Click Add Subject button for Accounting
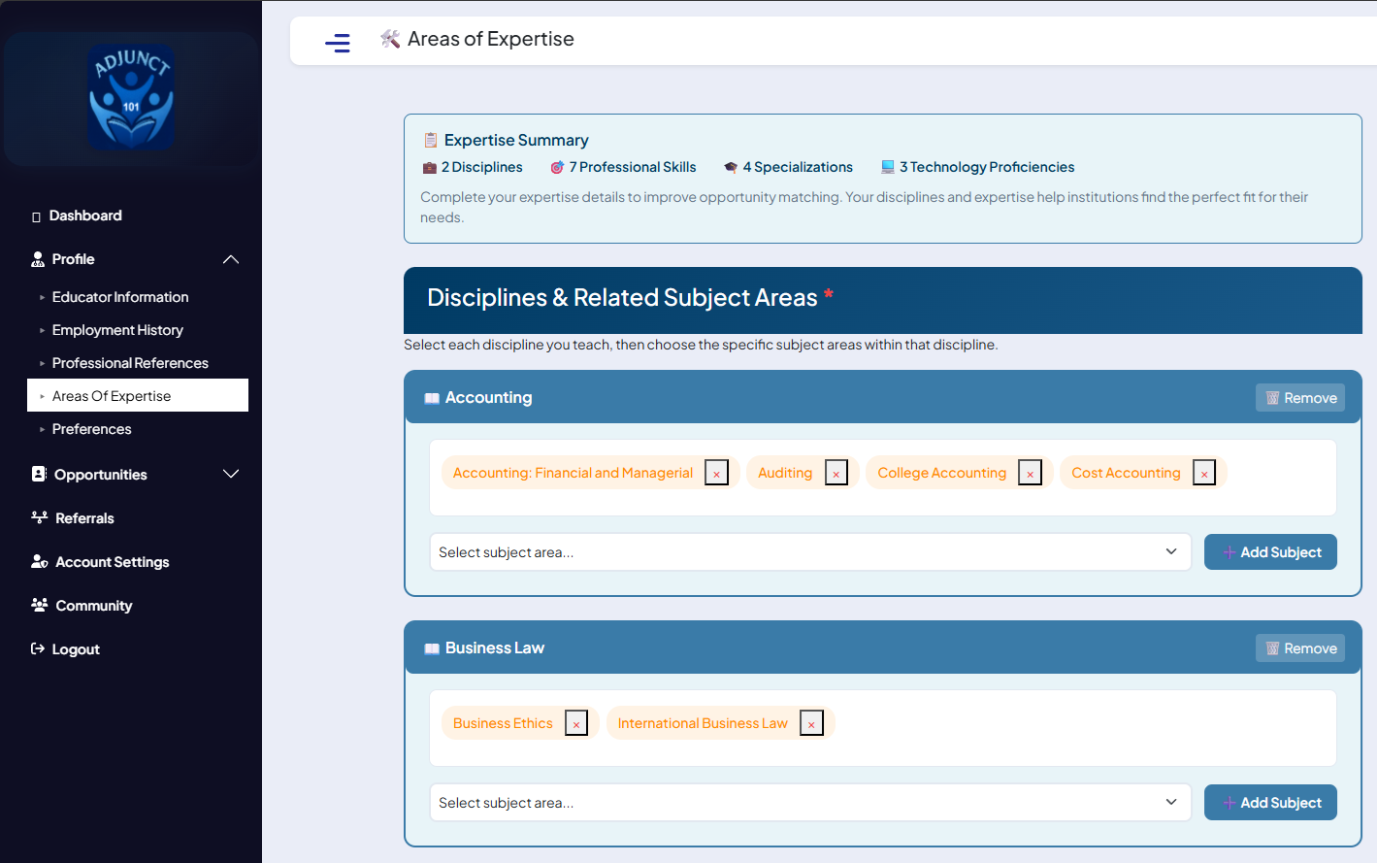1377x863 pixels. pyautogui.click(x=1270, y=552)
